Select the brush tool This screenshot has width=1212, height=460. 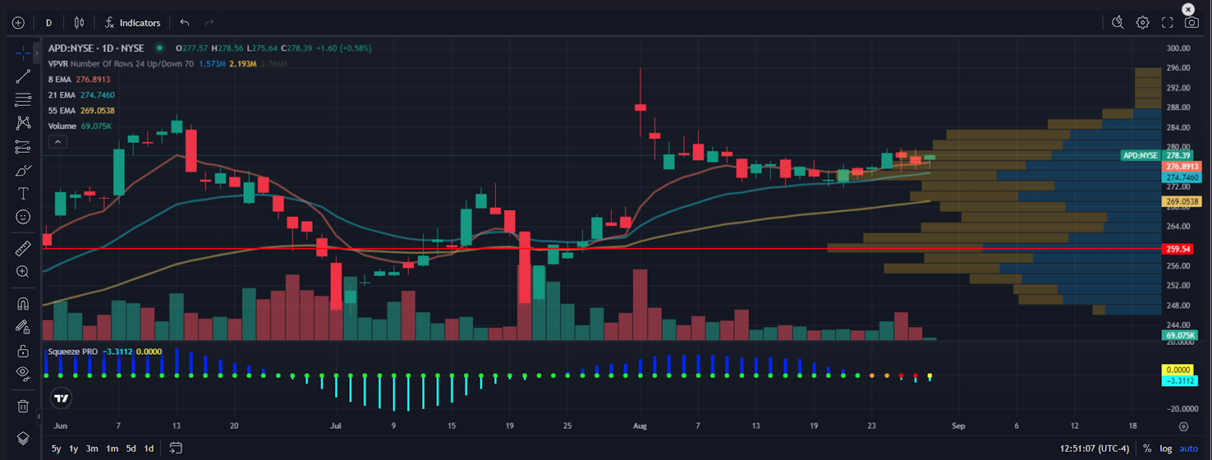(23, 170)
